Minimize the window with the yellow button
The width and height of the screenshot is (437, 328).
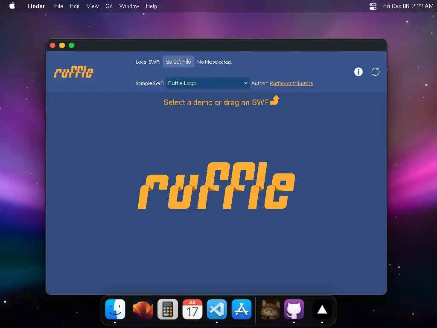[62, 45]
